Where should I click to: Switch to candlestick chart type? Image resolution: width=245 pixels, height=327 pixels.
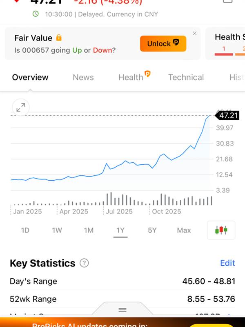[221, 230]
